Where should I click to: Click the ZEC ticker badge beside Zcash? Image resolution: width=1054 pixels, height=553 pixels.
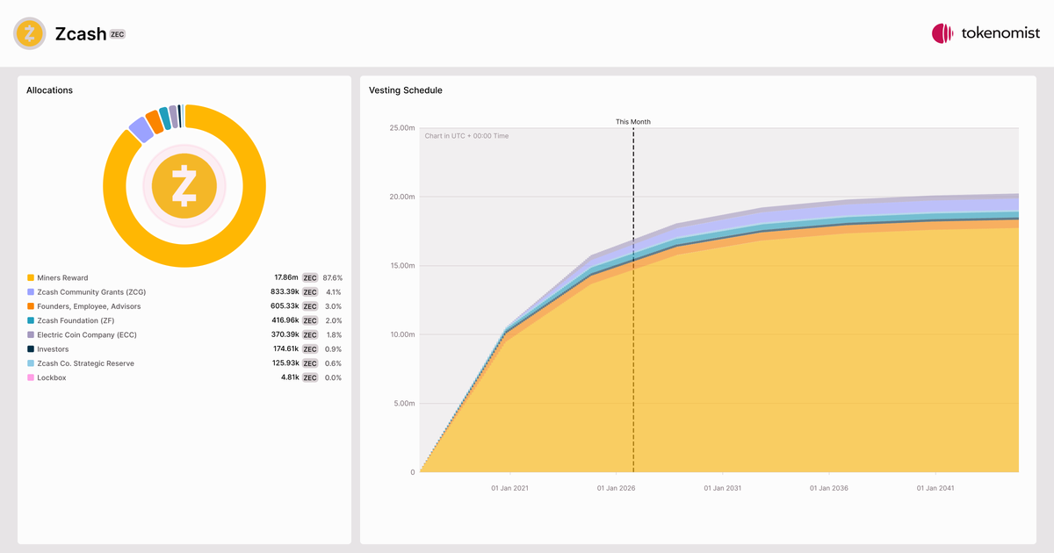[117, 34]
